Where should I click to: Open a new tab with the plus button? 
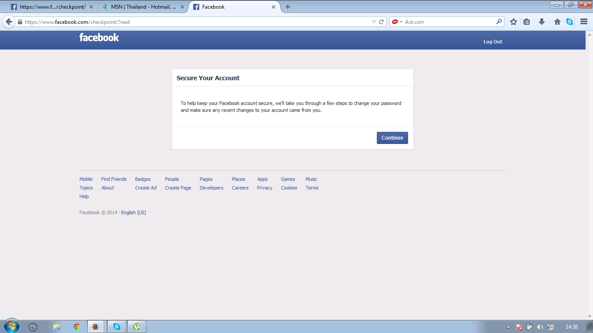(287, 7)
